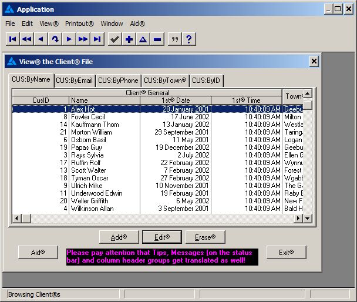
Task: Jump forward a page with double-right arrow
Action: tap(83, 39)
